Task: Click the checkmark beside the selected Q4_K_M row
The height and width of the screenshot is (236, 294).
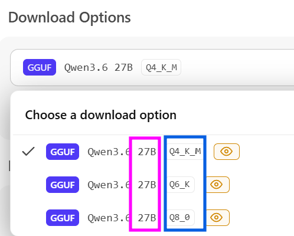Action: click(x=28, y=152)
